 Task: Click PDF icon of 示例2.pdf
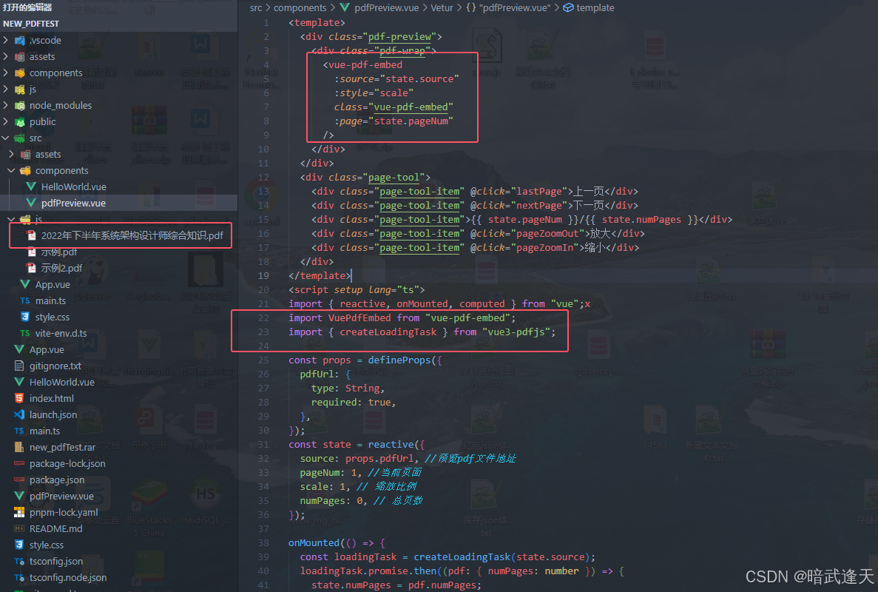coord(31,268)
